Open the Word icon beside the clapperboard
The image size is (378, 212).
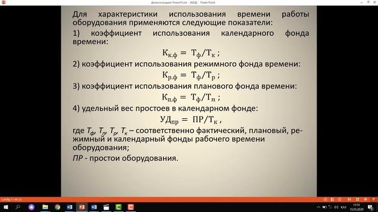pos(94,207)
